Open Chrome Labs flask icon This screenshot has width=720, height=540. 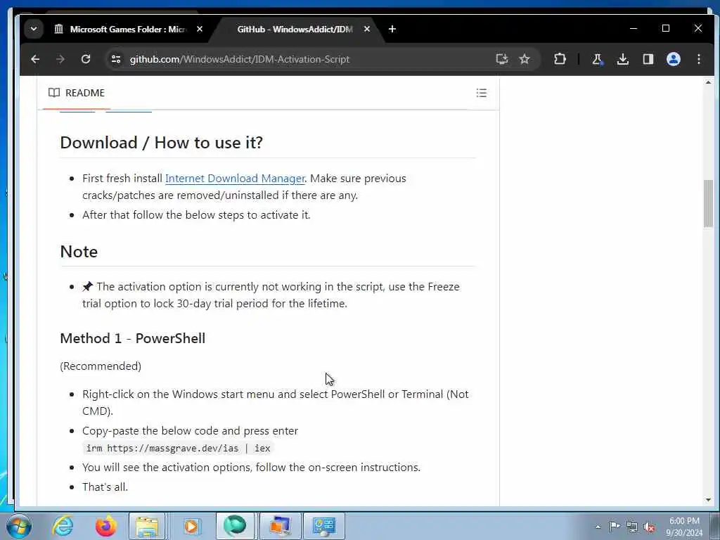click(x=598, y=59)
